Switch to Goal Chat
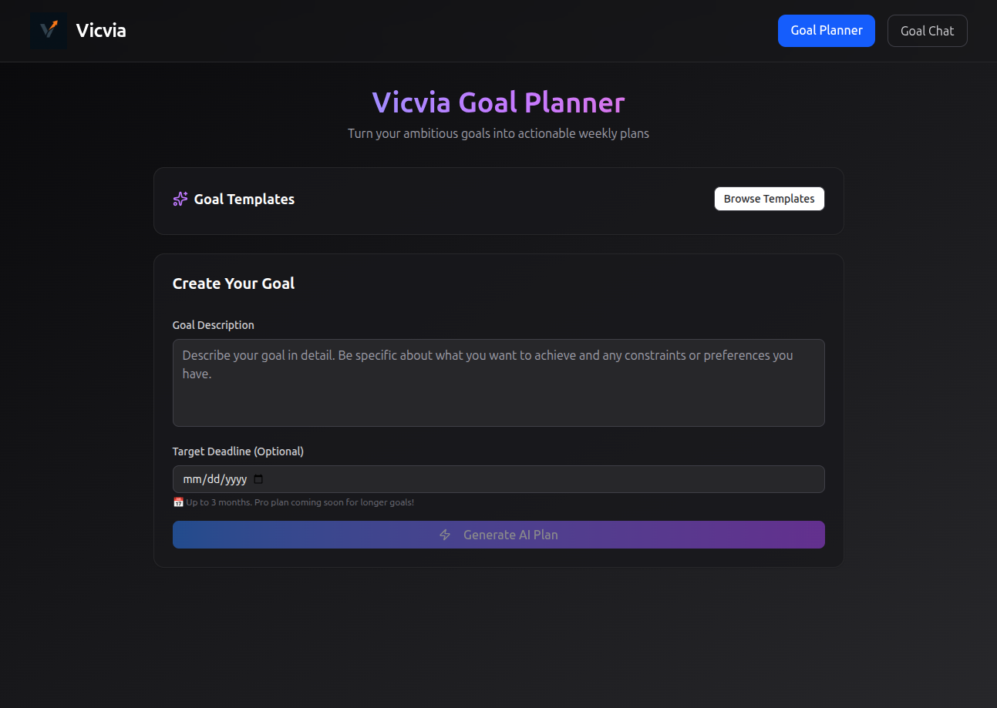The height and width of the screenshot is (708, 997). click(927, 30)
